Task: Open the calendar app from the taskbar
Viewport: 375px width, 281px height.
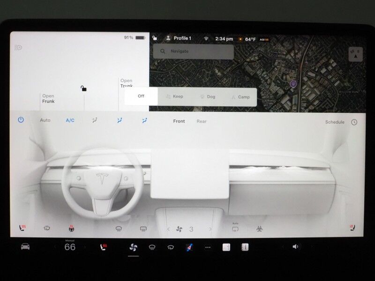Action: point(227,247)
